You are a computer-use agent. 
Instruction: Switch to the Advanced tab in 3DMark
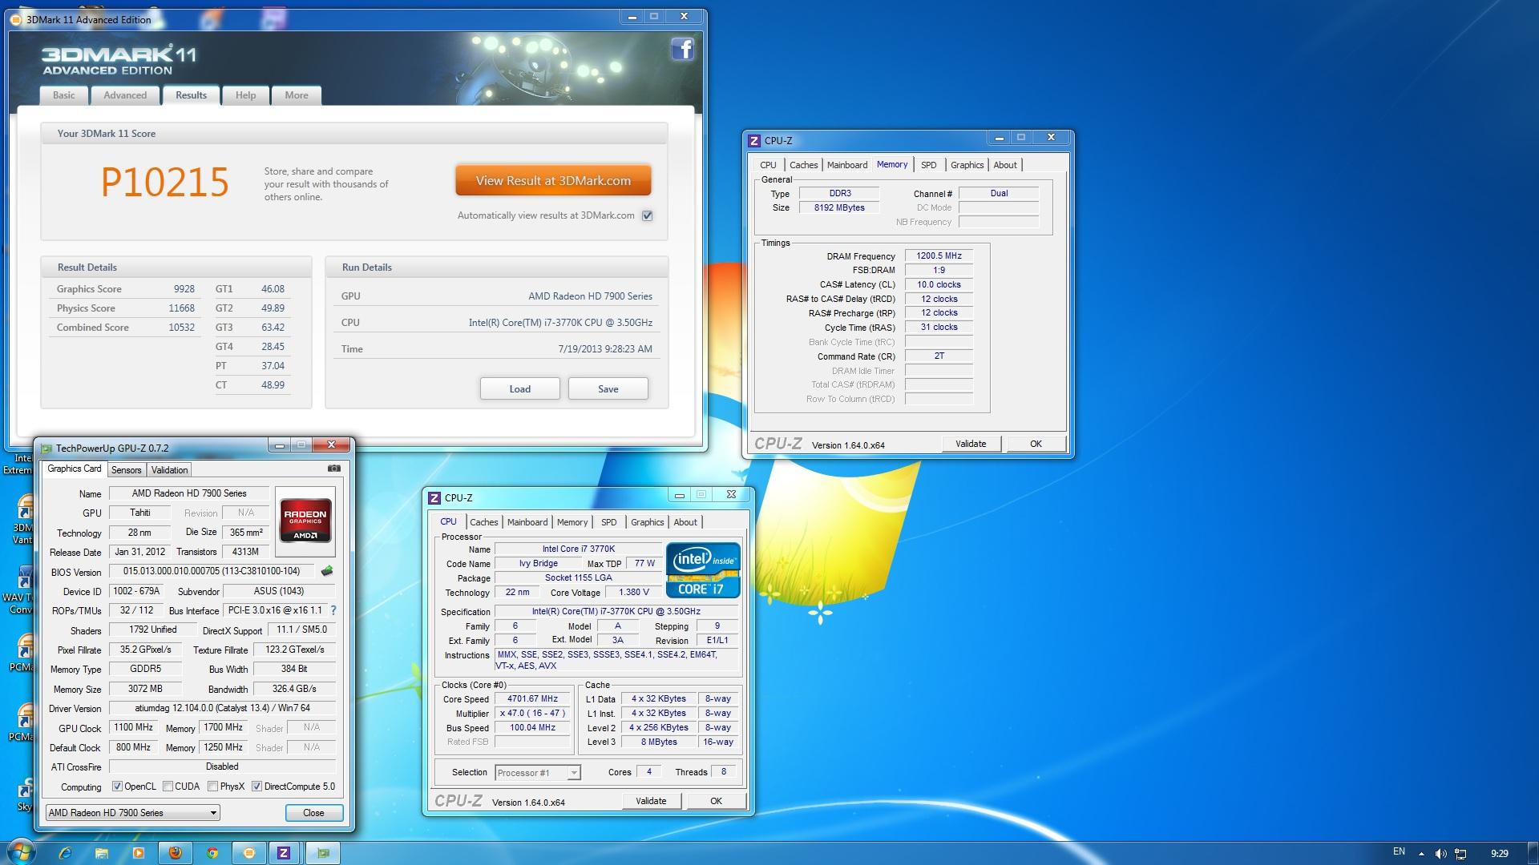pos(125,95)
